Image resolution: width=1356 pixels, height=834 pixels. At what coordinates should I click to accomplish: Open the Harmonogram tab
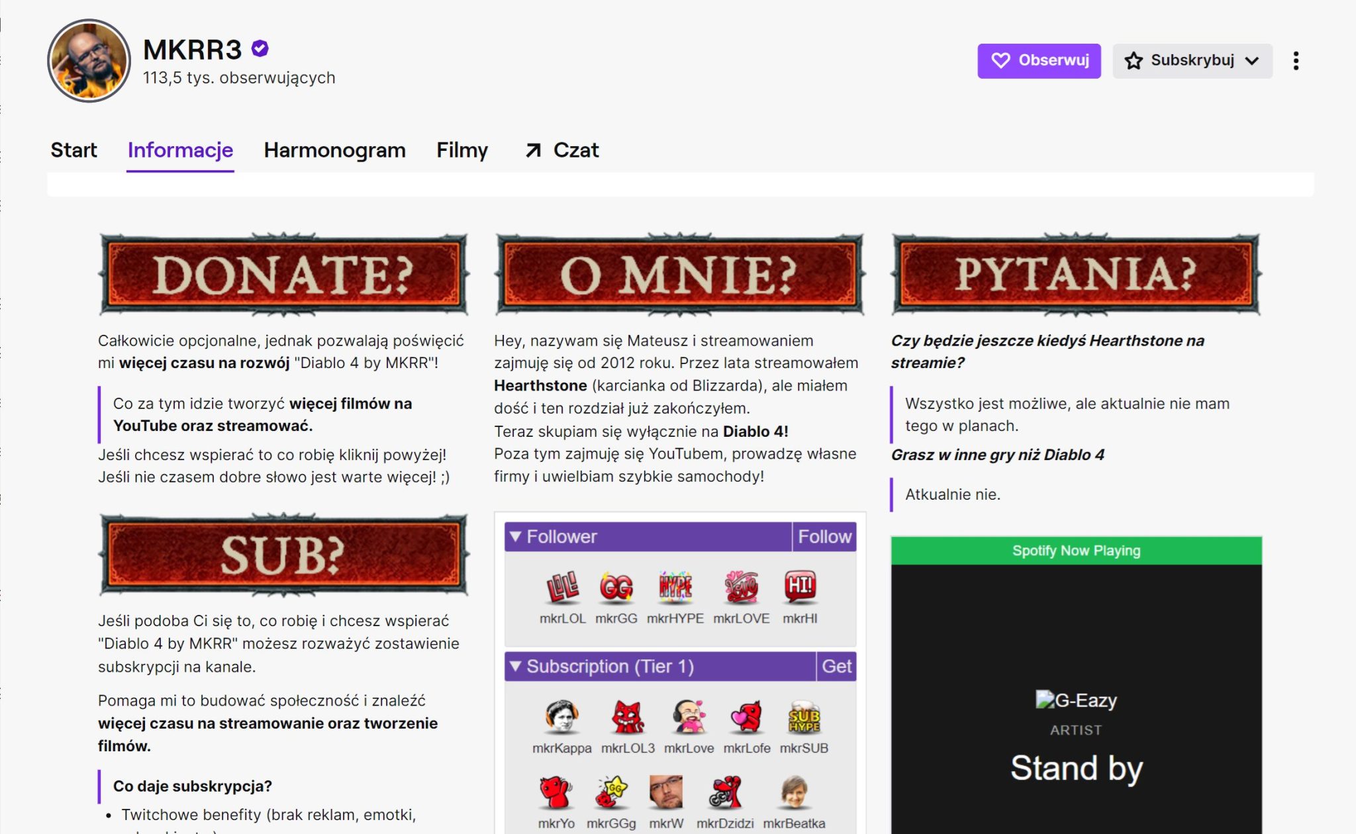click(334, 150)
